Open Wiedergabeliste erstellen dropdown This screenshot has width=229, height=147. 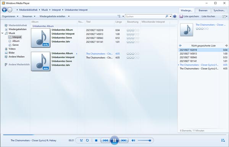[x=55, y=16]
